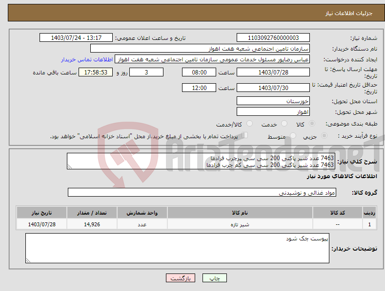Image resolution: width=385 pixels, height=291 pixels.
Task: Open the اطلاعات تماس خریدار link
Action: tap(87, 59)
